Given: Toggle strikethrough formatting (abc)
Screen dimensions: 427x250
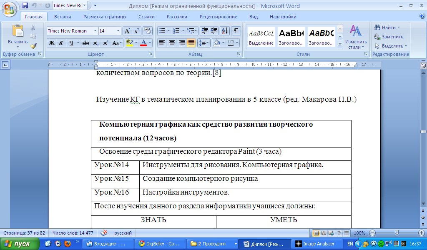Looking at the screenshot, I should click(x=86, y=43).
